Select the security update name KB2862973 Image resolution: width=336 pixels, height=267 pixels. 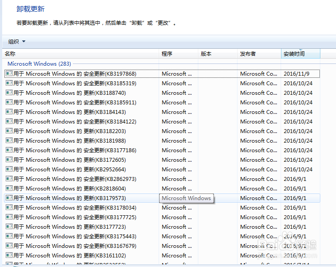click(x=75, y=179)
